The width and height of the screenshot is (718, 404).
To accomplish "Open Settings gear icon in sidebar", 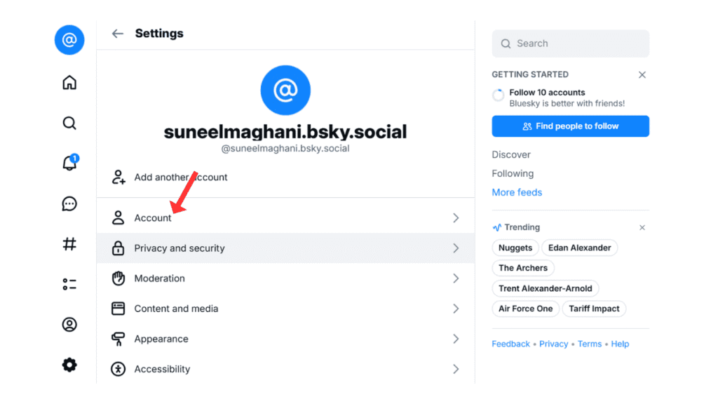I will click(x=69, y=365).
